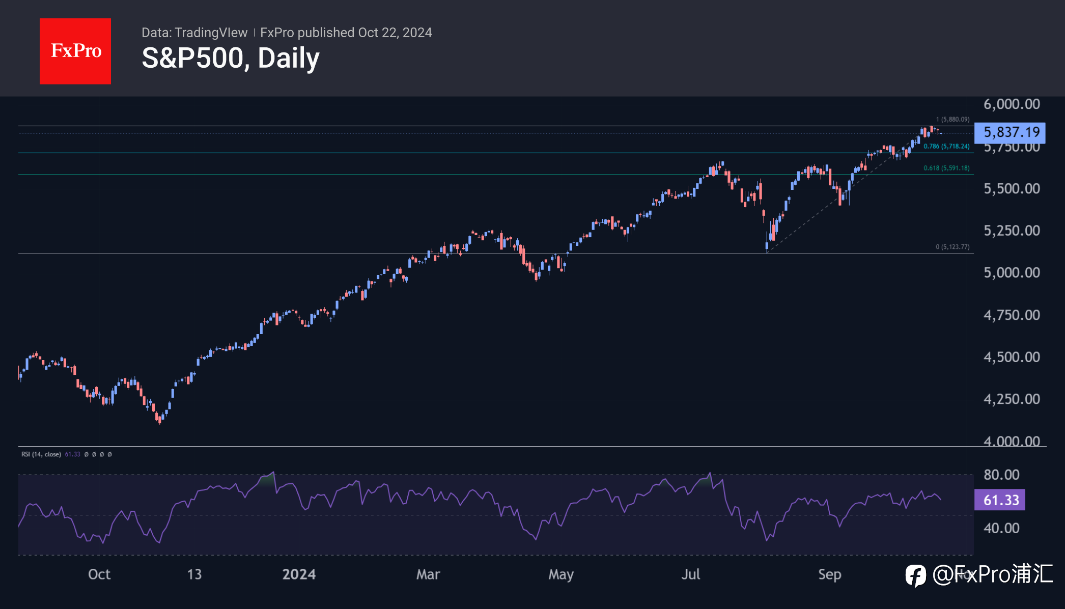Screen dimensions: 1065x609
Task: Click the 6,000.00 price scale label
Action: [x=1012, y=104]
